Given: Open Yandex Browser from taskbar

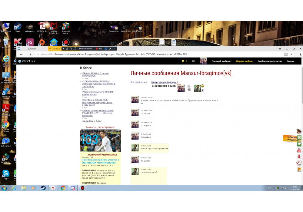Looking at the screenshot, I should (53, 188).
